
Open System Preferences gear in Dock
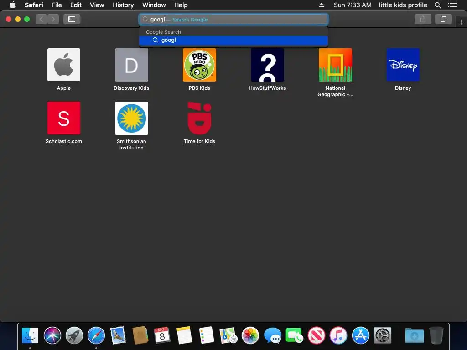[x=383, y=335]
